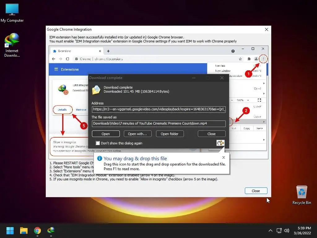The image size is (317, 238).
Task: Click the network tray icon
Action: [279, 231]
